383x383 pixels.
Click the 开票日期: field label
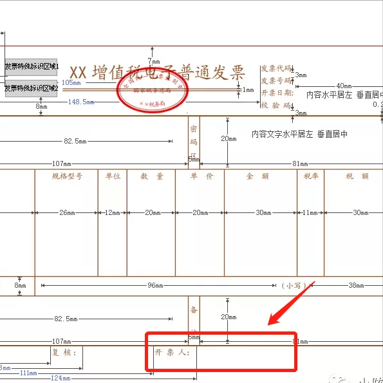[x=277, y=93]
